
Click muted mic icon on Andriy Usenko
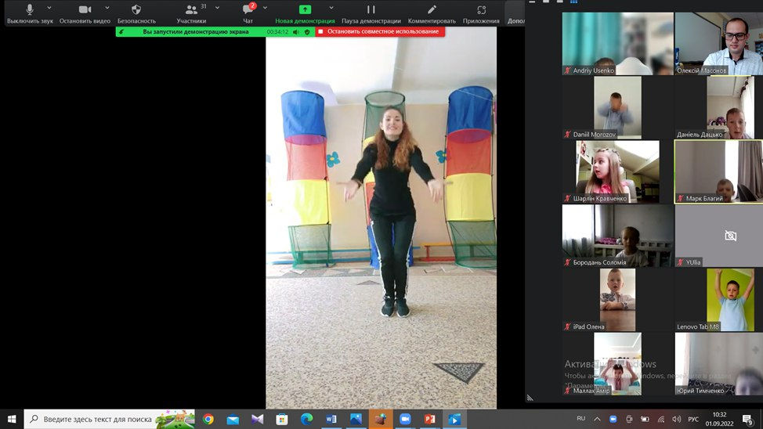click(x=567, y=70)
